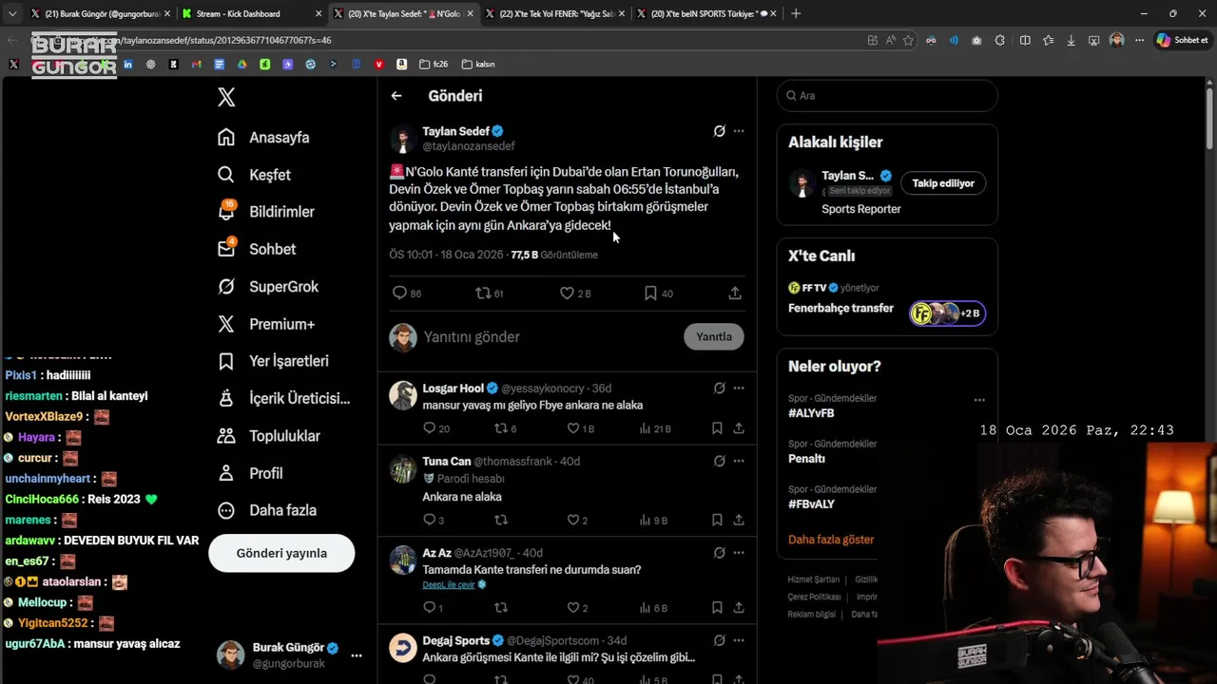Screen dimensions: 1217x684
Task: Bookmark Losgar Hool's reply
Action: 717,428
